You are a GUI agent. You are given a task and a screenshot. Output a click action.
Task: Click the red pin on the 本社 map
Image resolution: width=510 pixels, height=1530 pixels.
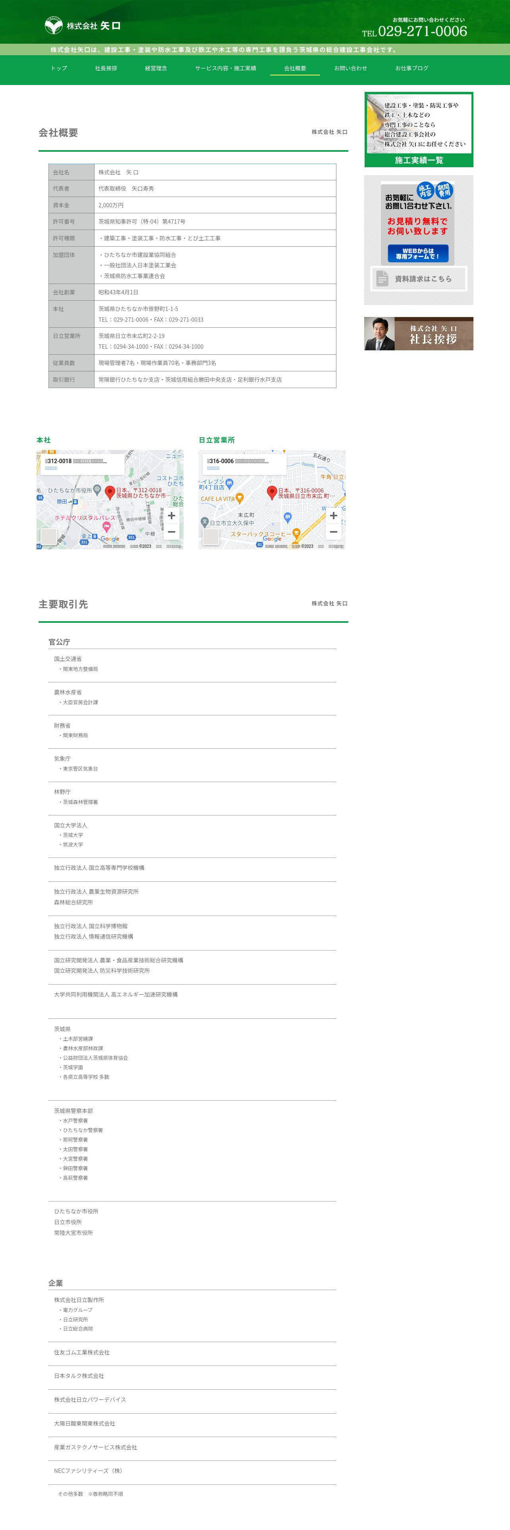point(110,493)
